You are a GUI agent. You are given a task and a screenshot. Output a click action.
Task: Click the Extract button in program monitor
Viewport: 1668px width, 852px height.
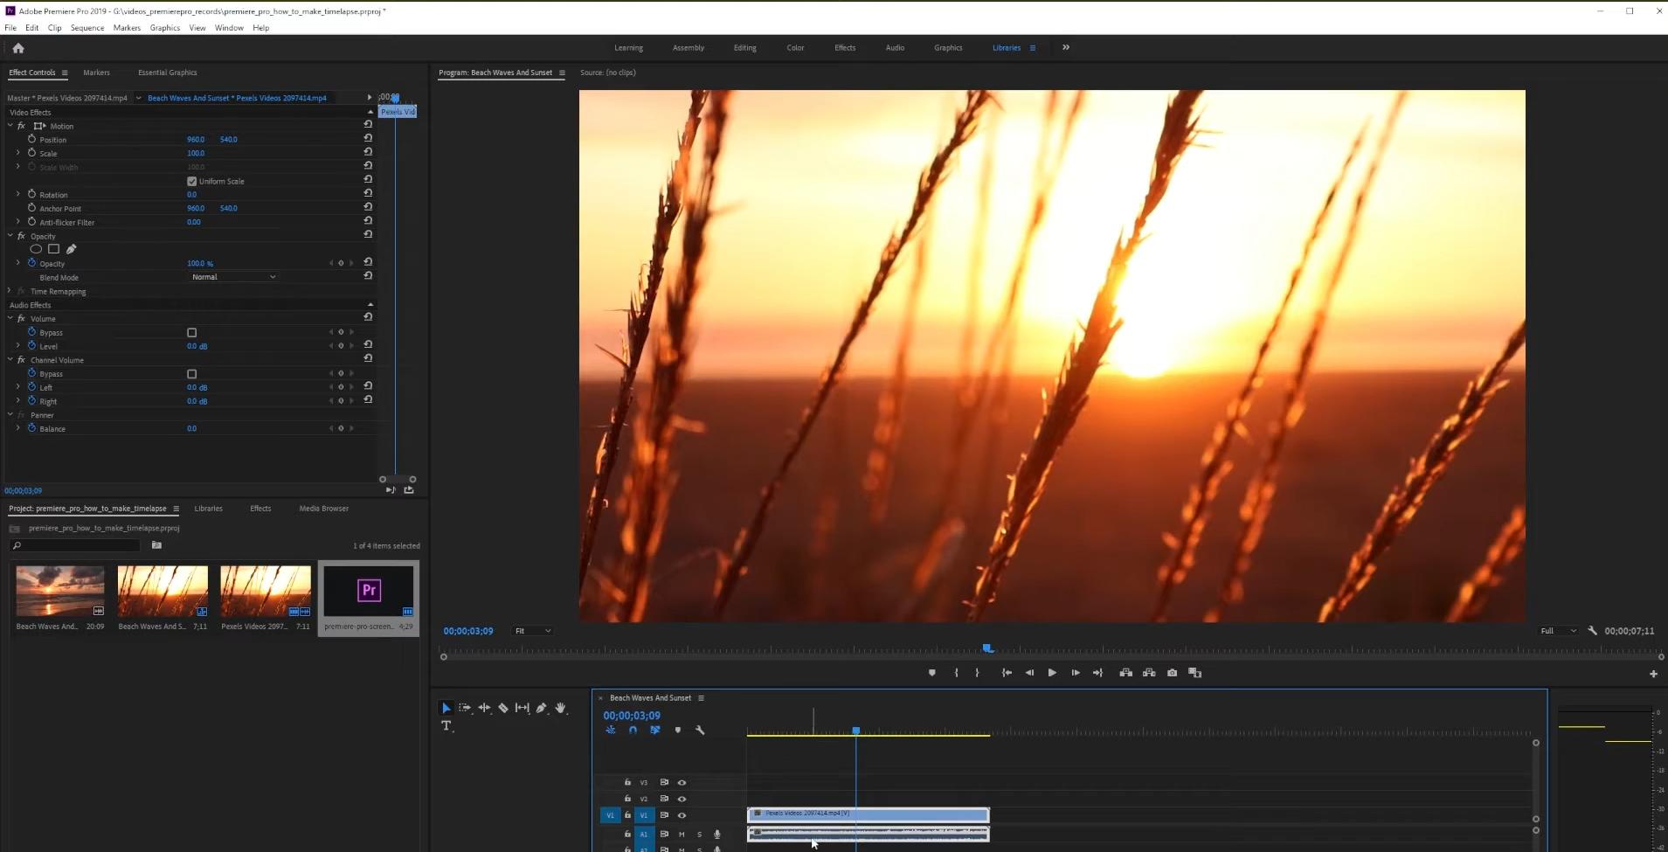[1149, 673]
